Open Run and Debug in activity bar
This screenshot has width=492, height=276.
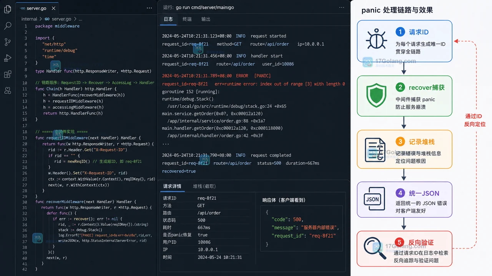click(8, 58)
